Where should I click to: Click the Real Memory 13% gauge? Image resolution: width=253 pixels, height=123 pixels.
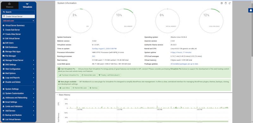point(124,21)
